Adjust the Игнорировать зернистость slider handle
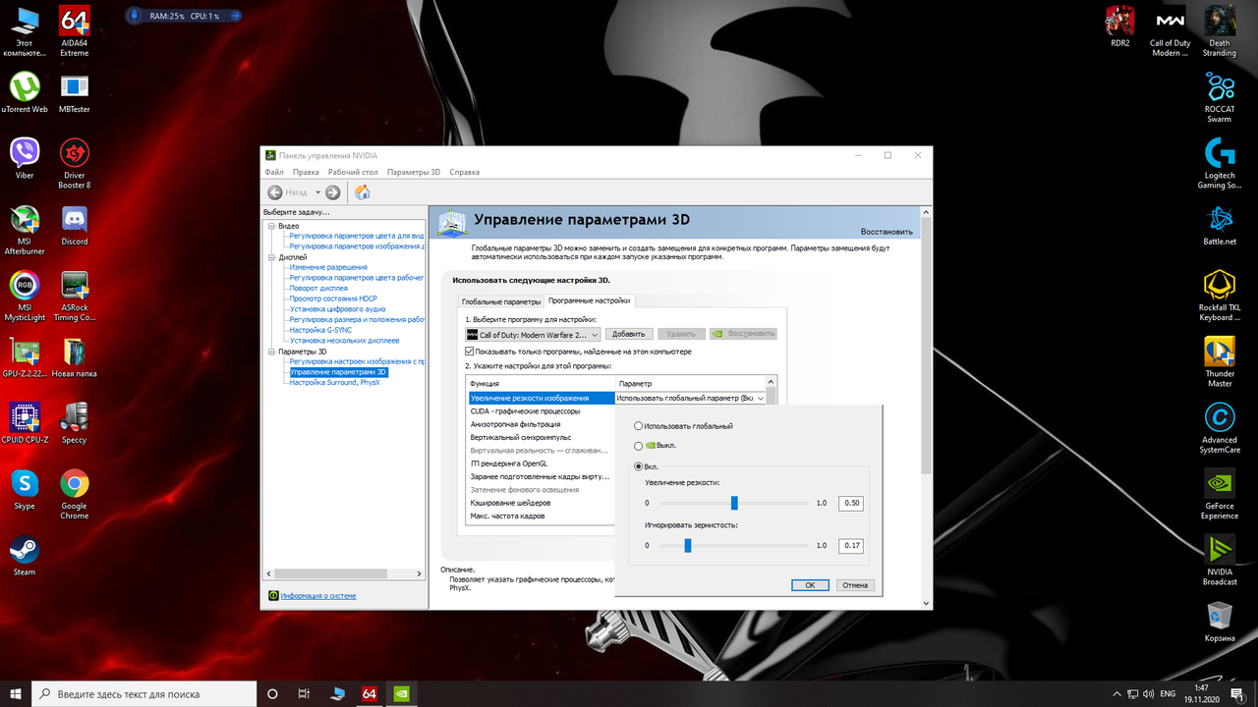The image size is (1258, 707). [688, 545]
